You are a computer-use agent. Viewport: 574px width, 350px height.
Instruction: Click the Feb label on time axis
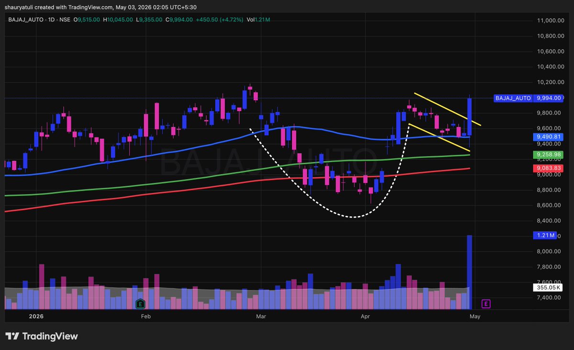146,316
